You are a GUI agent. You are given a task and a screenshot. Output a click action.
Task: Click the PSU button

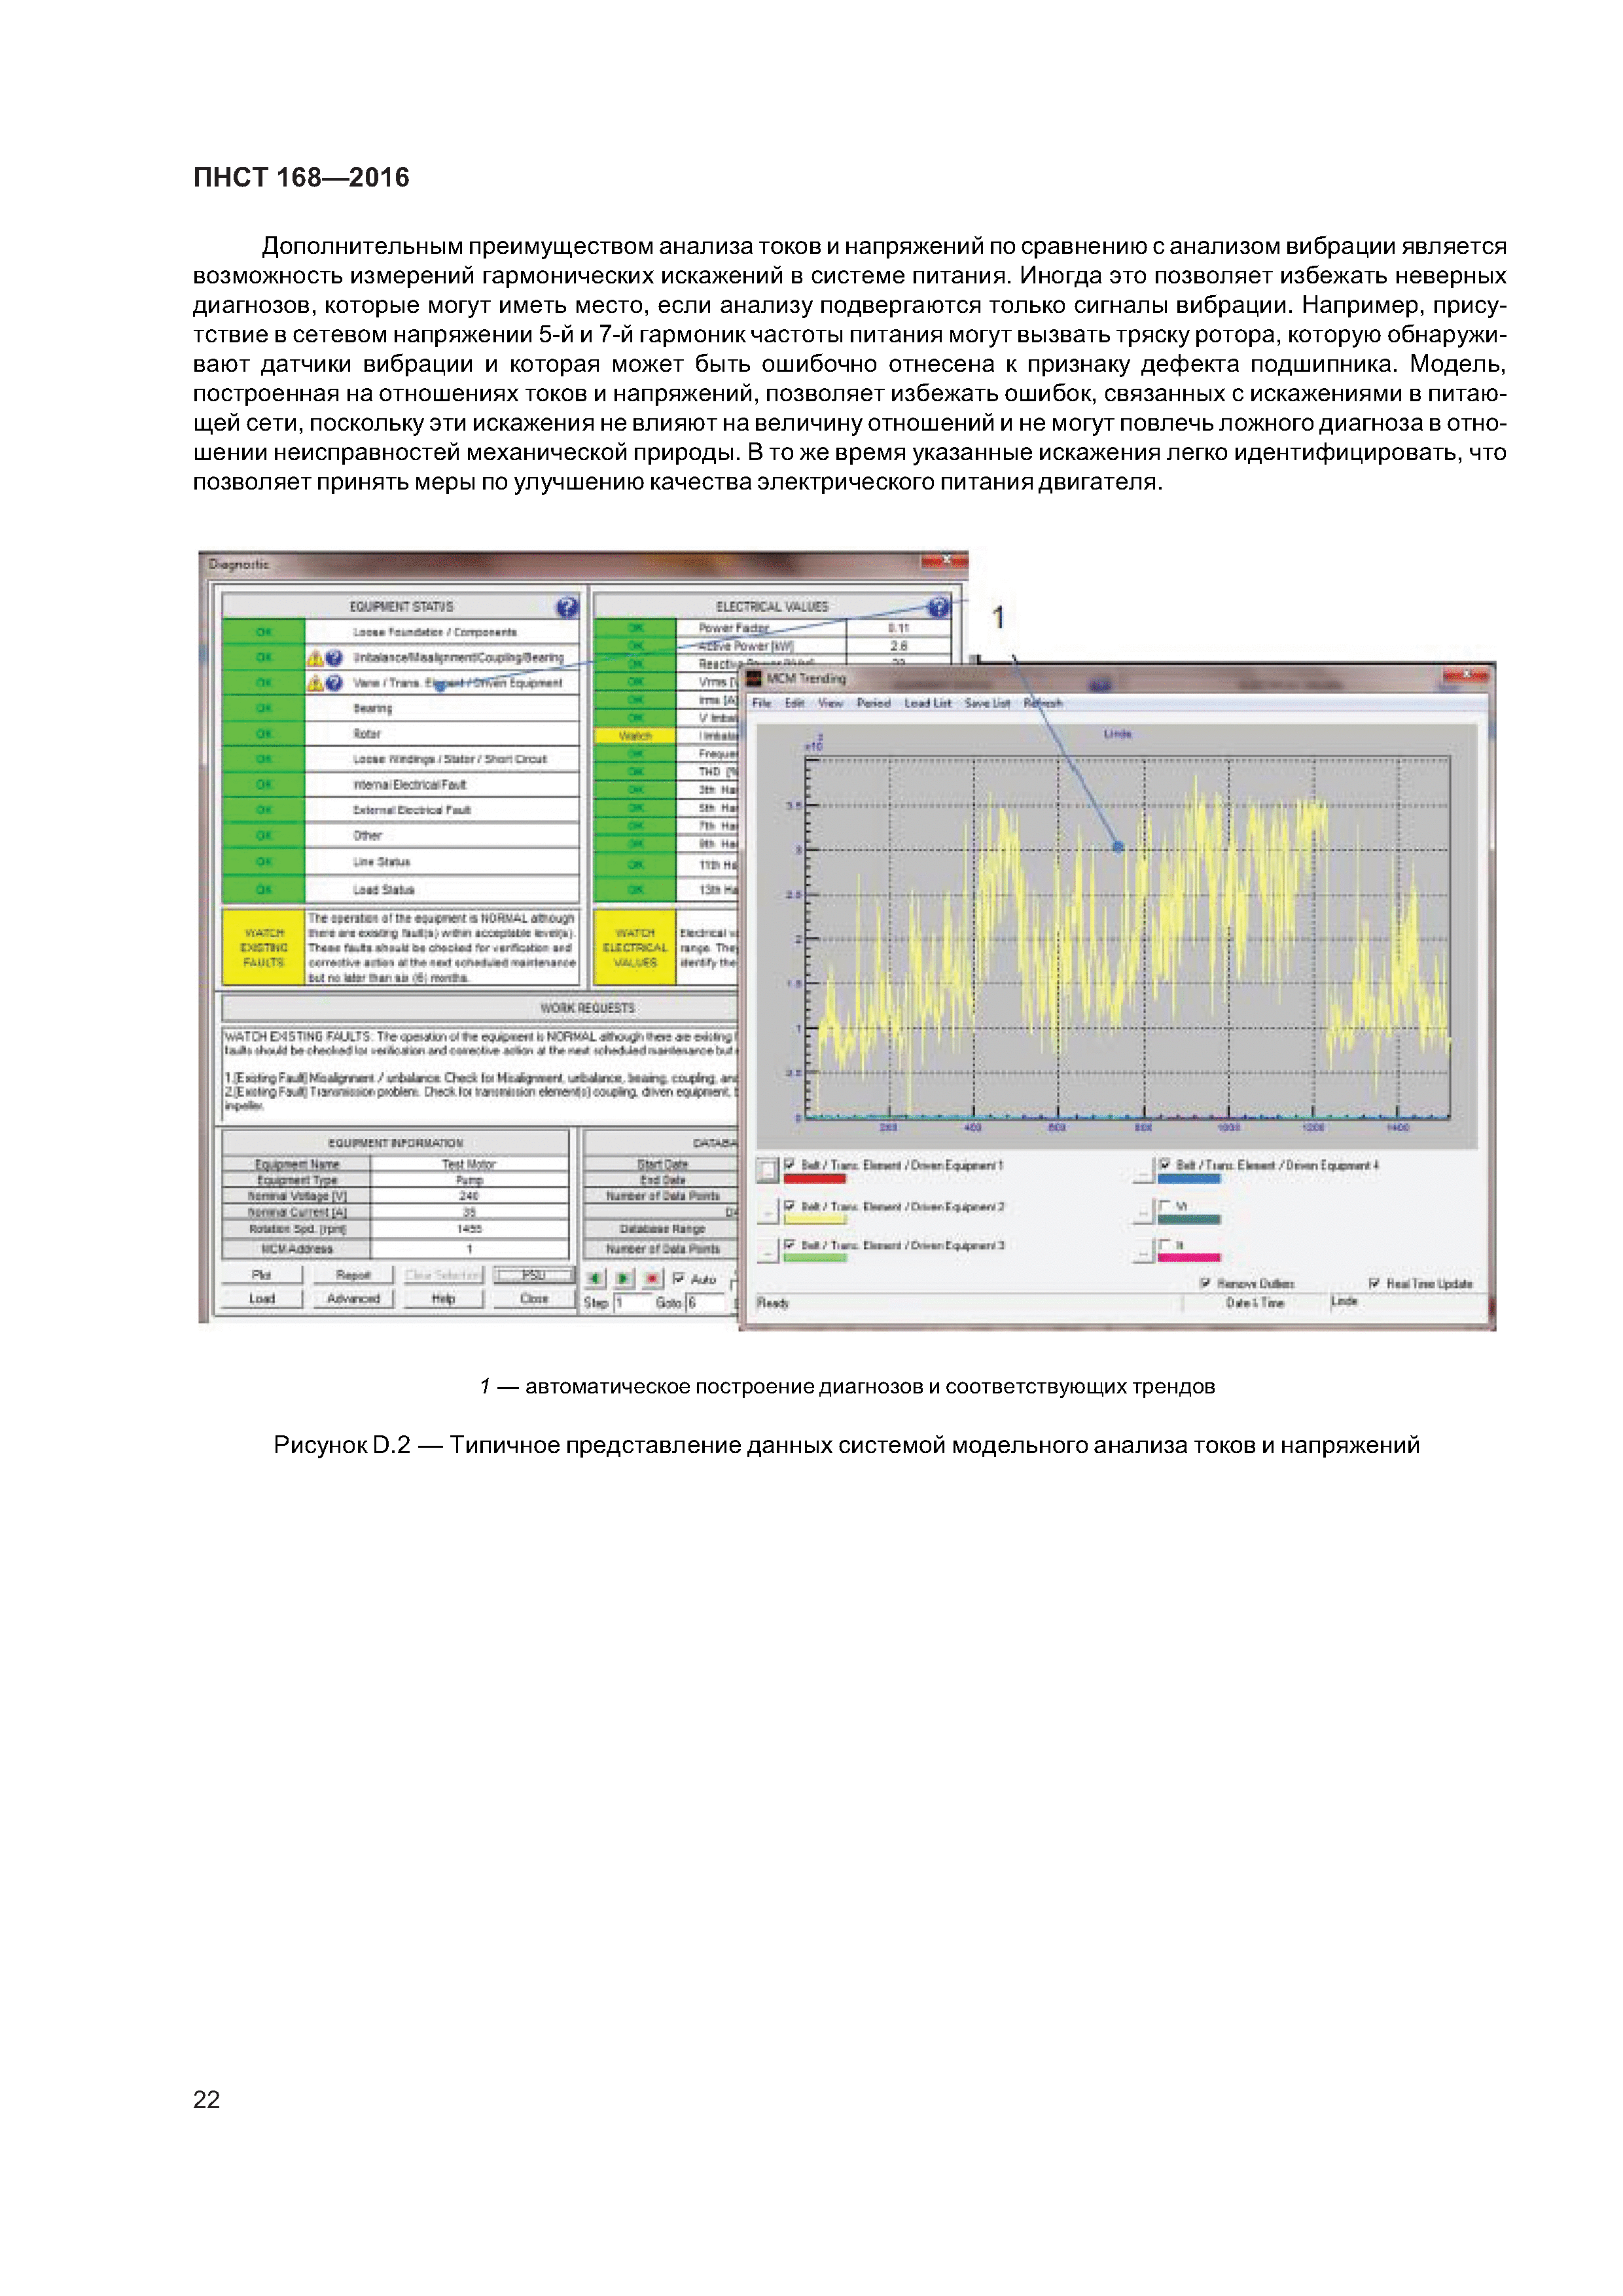pos(534,1275)
